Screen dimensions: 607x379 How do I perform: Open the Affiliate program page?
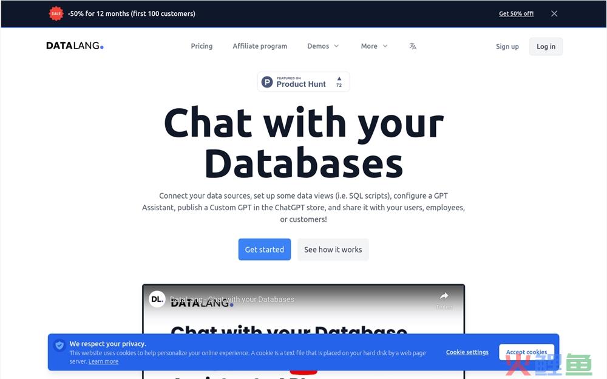[260, 46]
